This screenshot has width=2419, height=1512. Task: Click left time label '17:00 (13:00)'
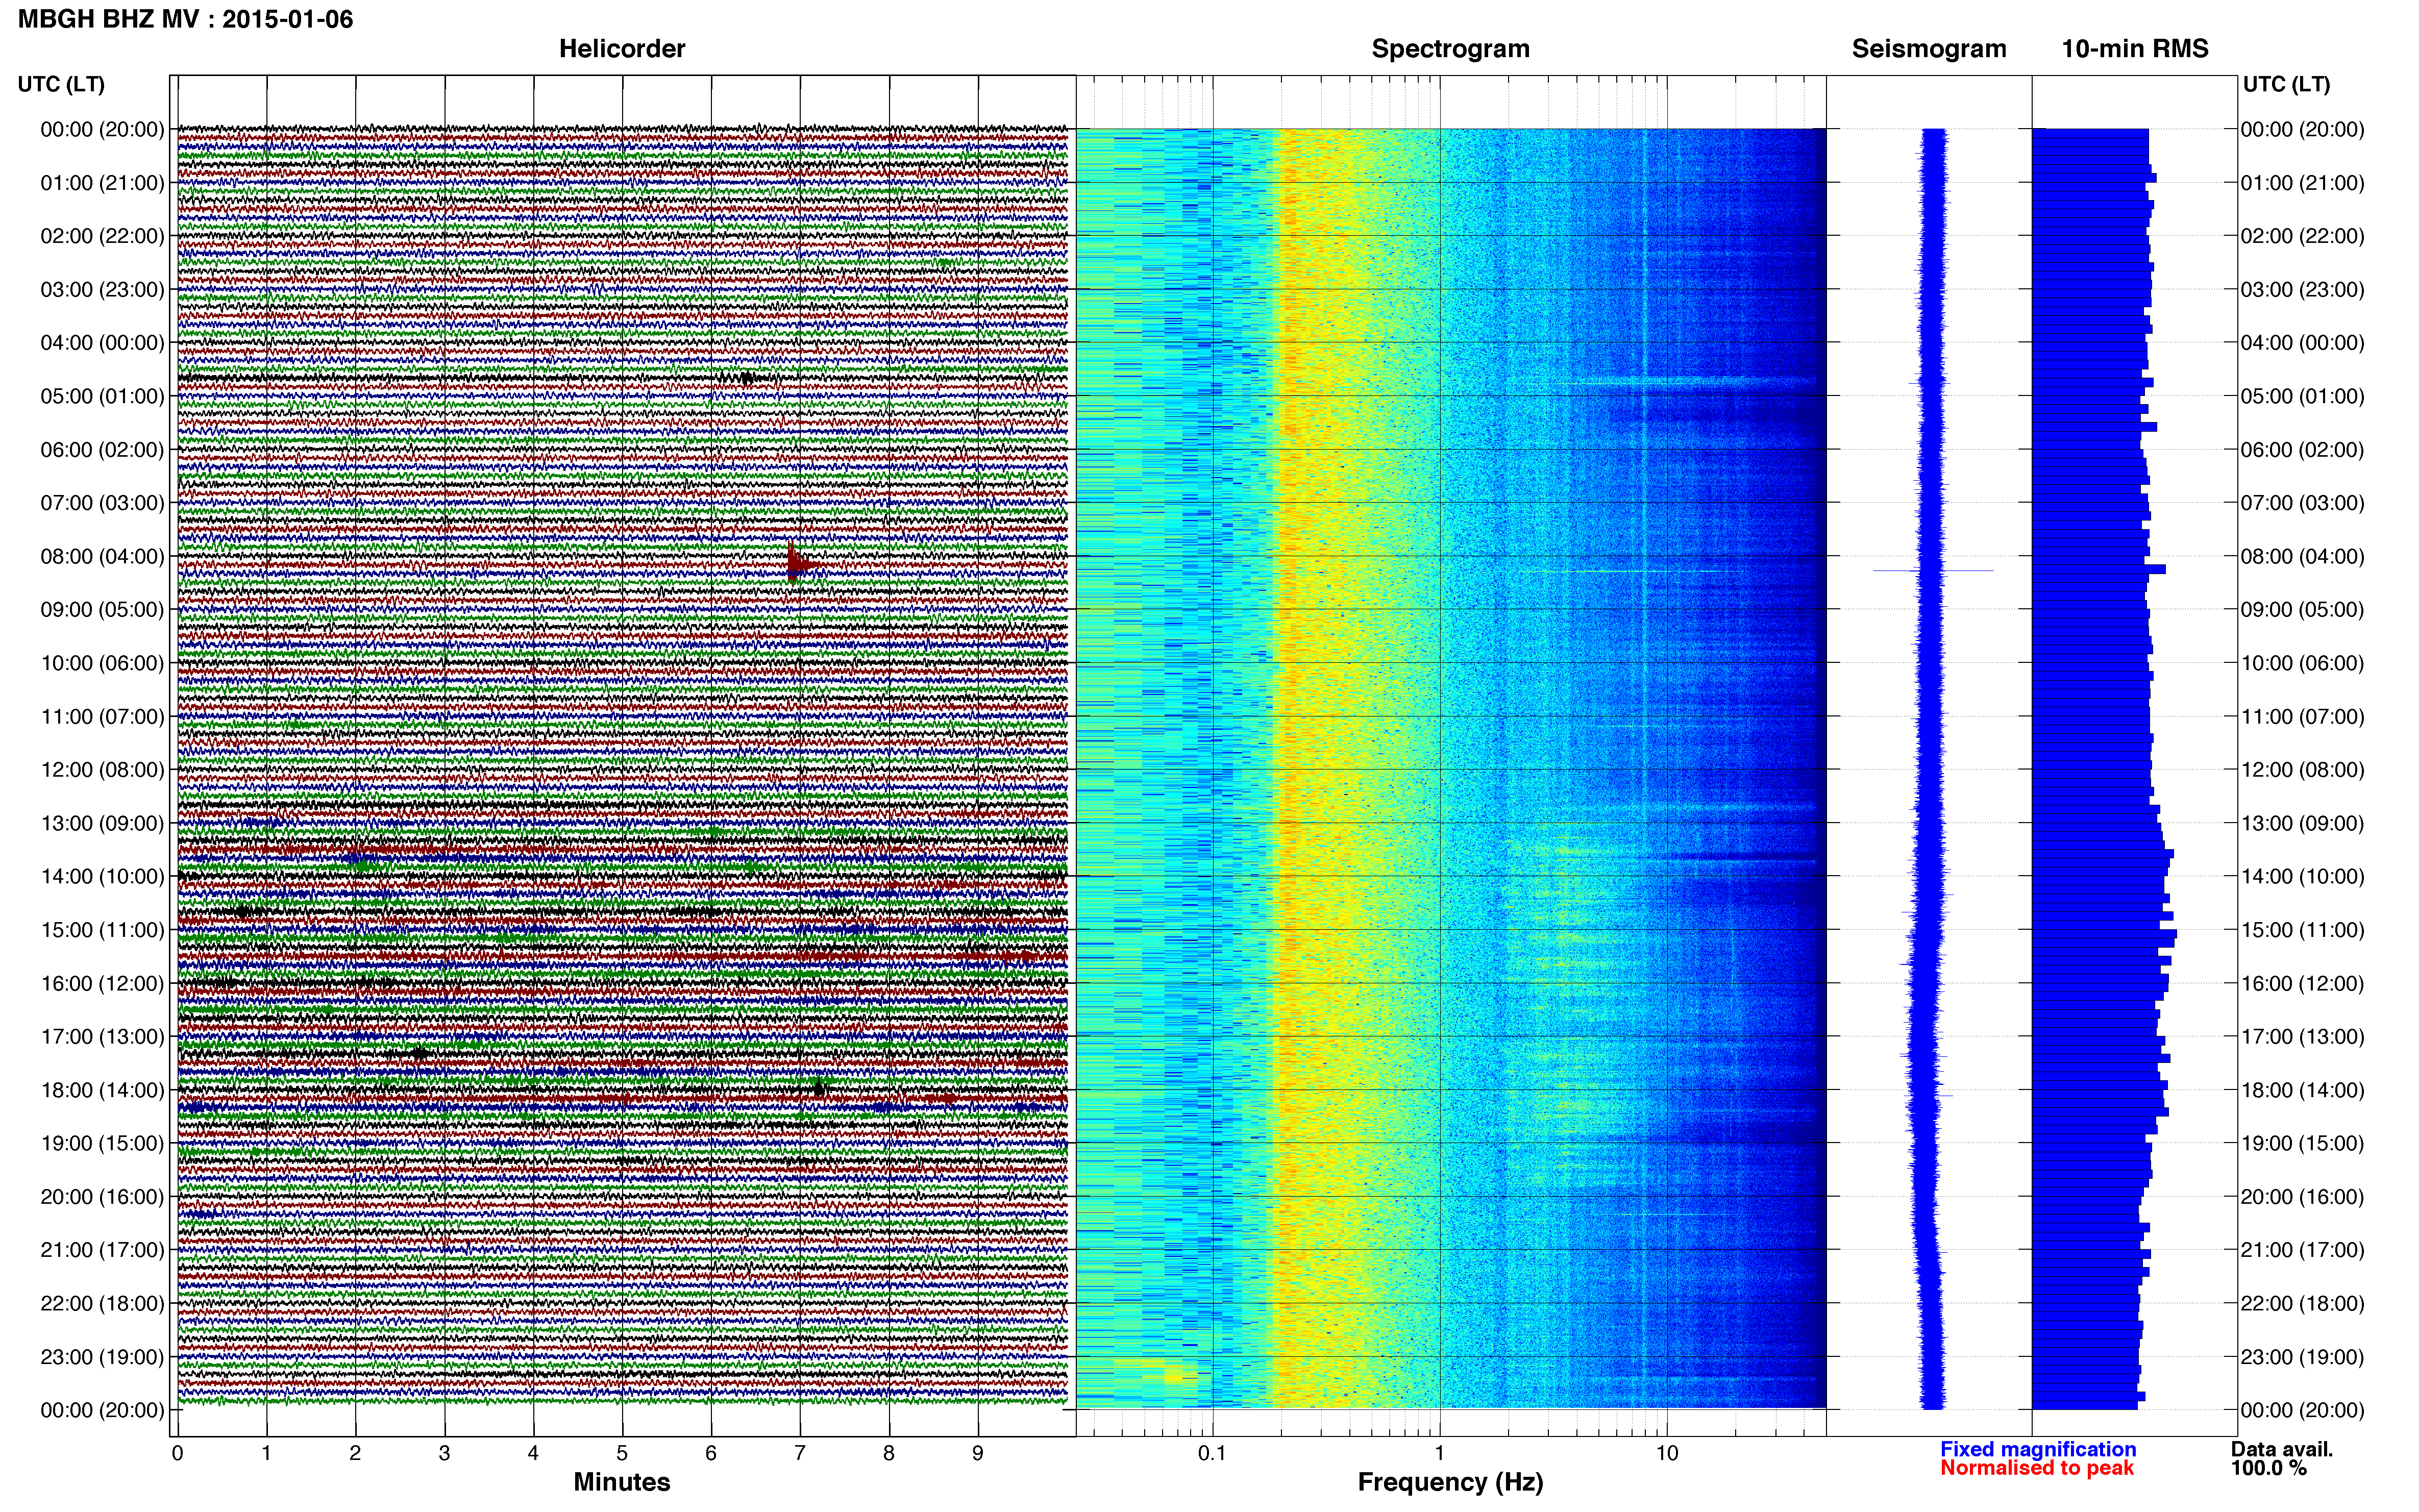click(102, 1037)
